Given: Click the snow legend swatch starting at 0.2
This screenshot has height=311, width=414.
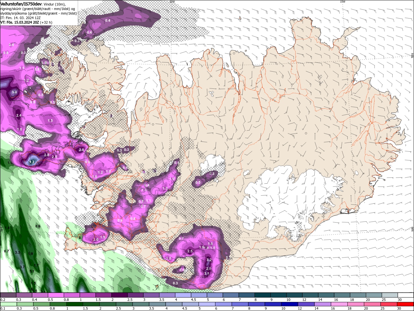Looking at the screenshot, I should (x=8, y=295).
